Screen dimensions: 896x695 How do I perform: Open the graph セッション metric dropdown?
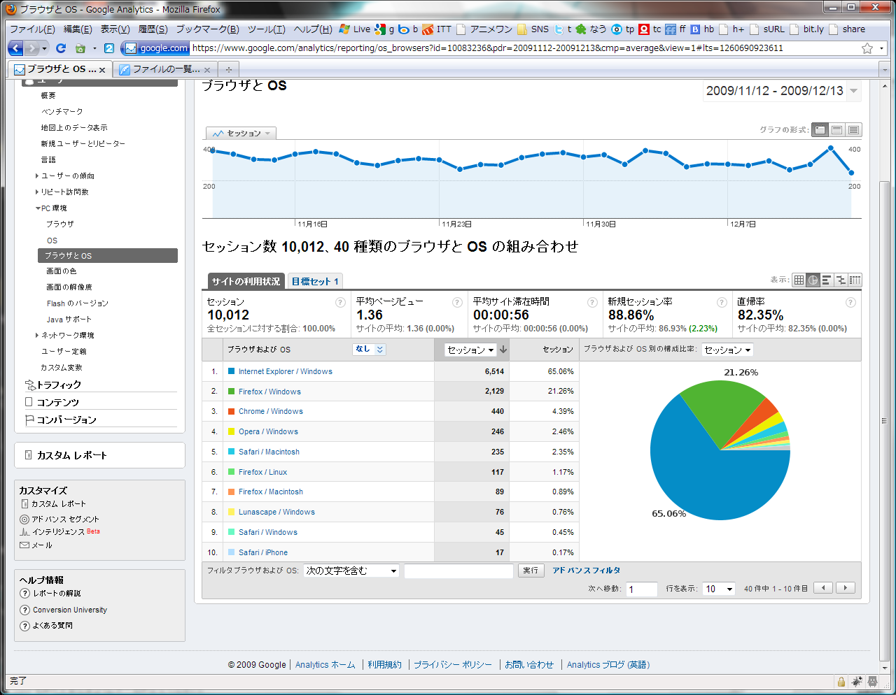[241, 133]
